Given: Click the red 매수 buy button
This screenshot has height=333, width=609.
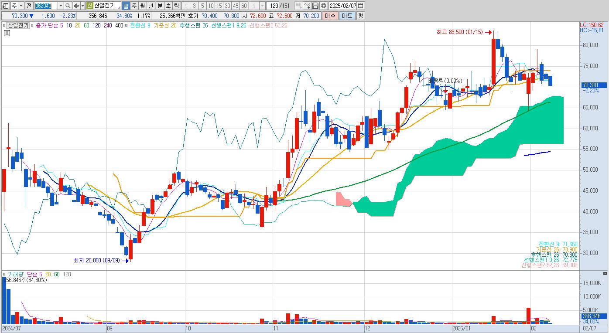Looking at the screenshot, I should tap(330, 16).
